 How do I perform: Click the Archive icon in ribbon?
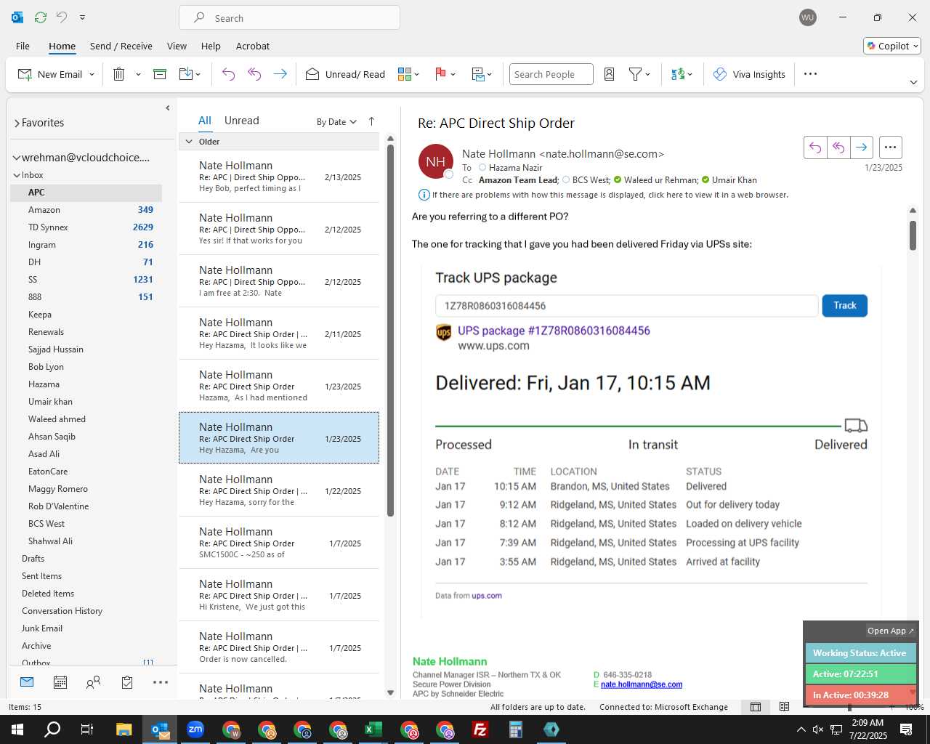160,74
